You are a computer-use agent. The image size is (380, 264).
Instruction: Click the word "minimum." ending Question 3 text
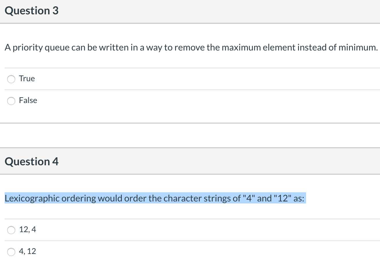pos(358,47)
